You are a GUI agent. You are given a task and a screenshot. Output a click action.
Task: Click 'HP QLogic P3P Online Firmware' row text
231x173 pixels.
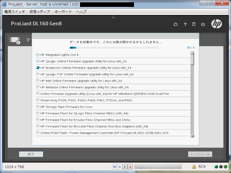87,74
